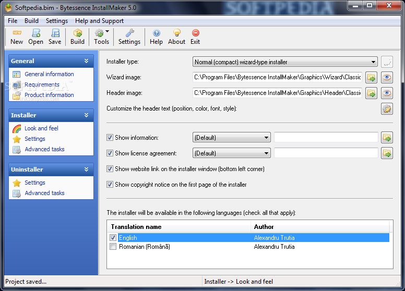
Task: Open Uninstaller Advanced tasks link
Action: pyautogui.click(x=44, y=193)
